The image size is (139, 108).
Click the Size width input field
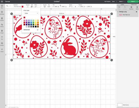(56, 7)
